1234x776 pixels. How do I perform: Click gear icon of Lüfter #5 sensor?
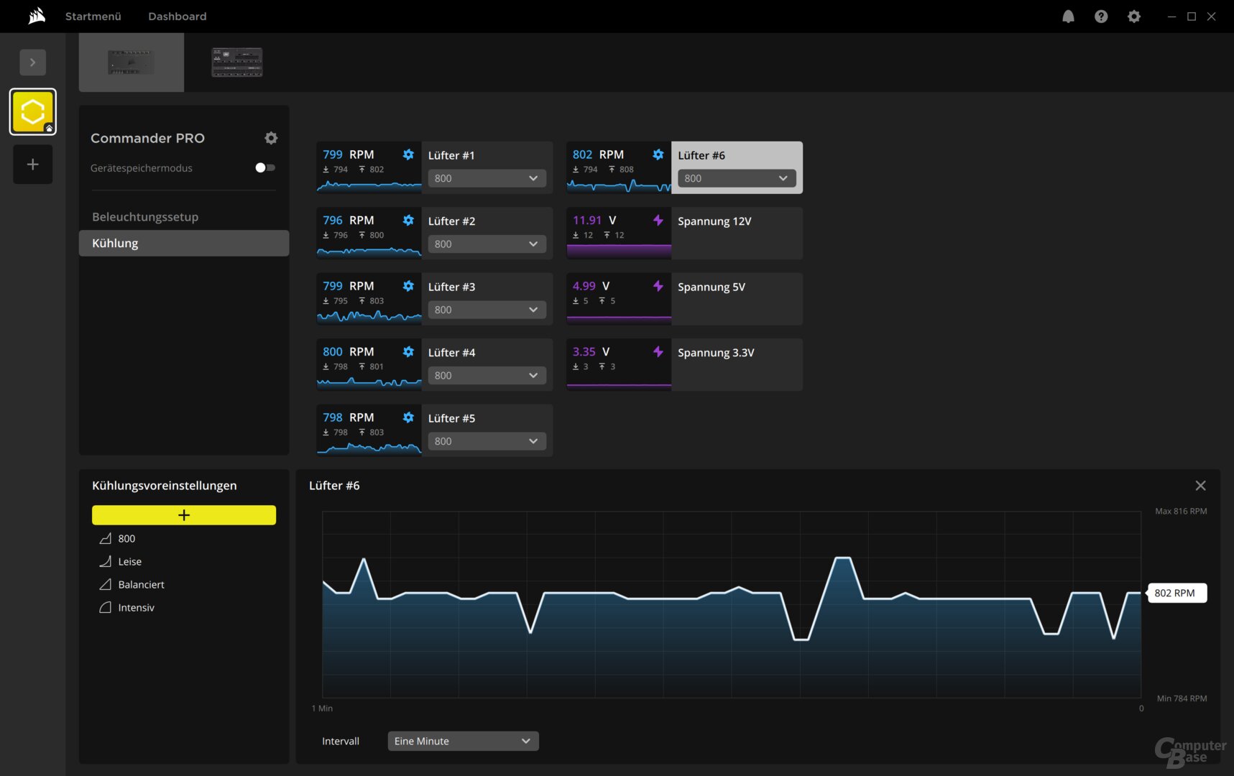(408, 417)
